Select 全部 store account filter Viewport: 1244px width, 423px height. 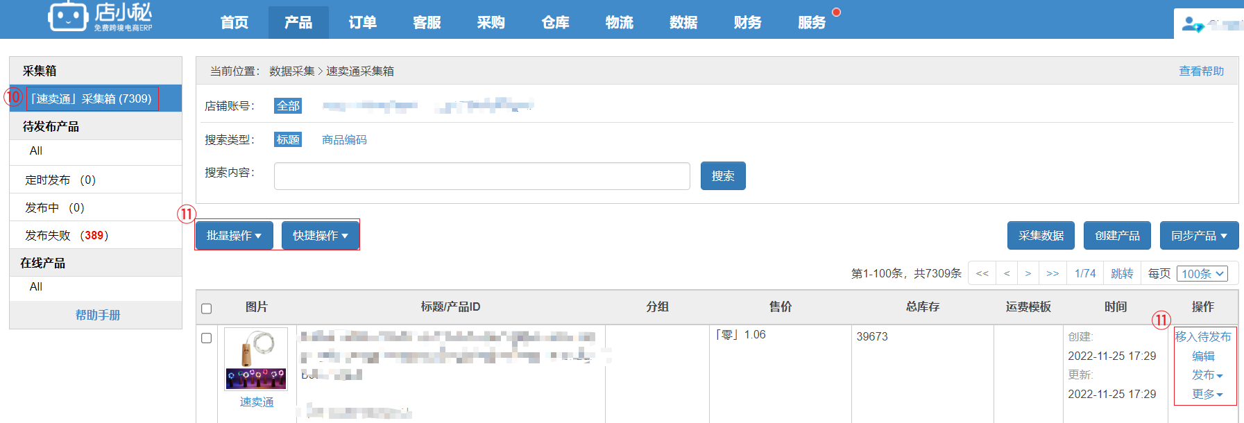tap(288, 105)
